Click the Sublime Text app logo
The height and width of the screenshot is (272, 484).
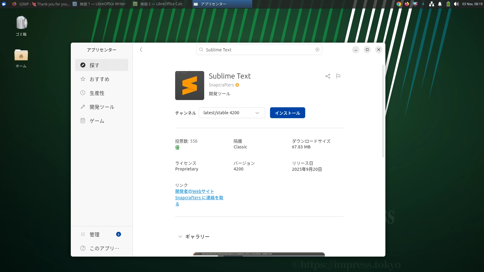(x=190, y=86)
